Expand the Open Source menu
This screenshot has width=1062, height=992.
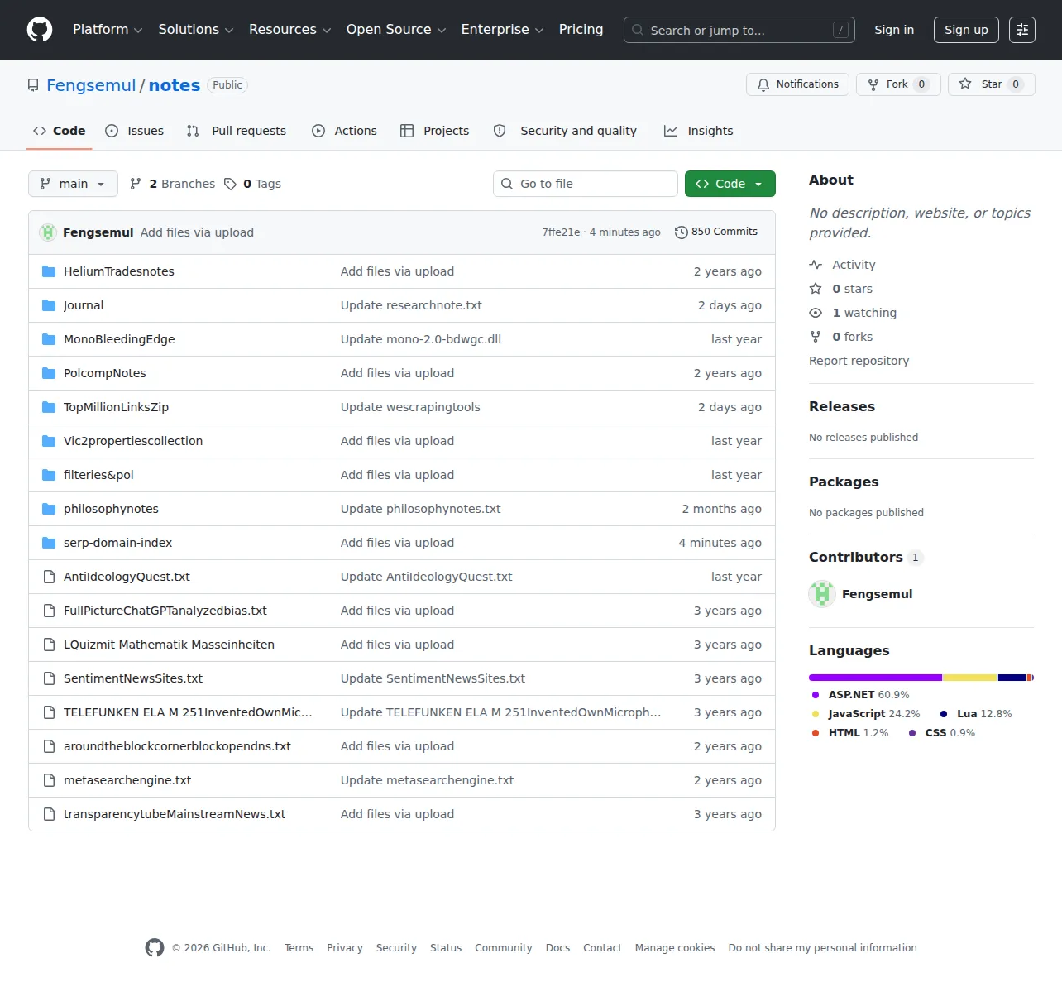click(x=396, y=30)
